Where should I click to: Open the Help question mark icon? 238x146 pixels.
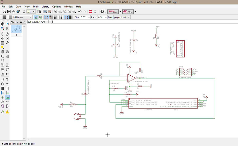(102, 12)
